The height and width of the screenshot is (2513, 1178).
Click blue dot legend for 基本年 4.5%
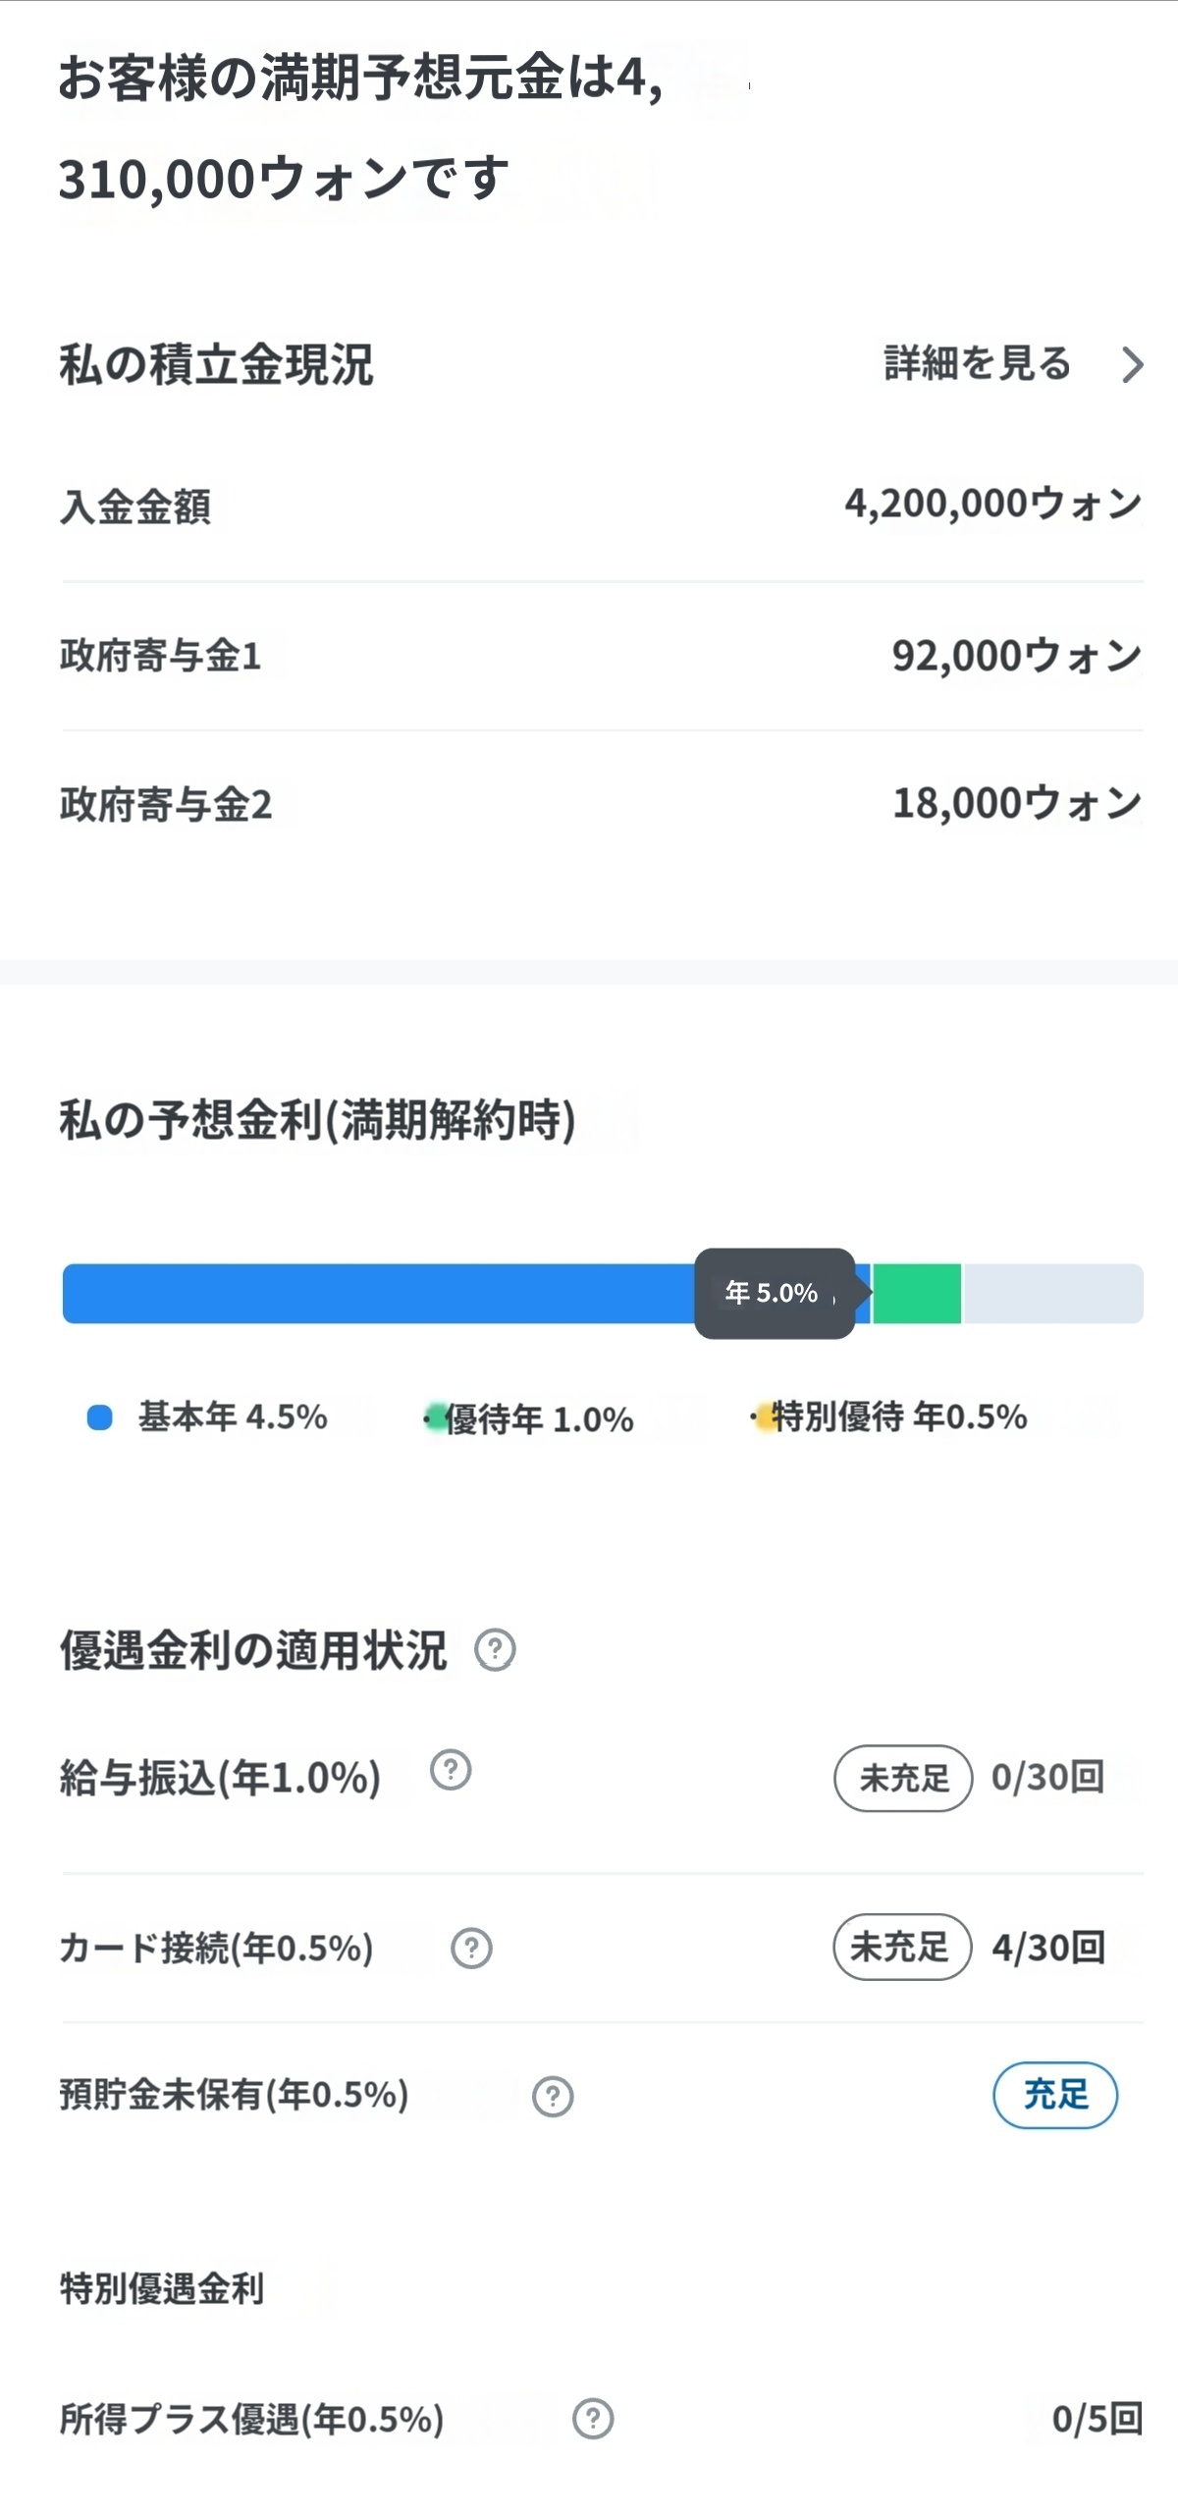[100, 1417]
